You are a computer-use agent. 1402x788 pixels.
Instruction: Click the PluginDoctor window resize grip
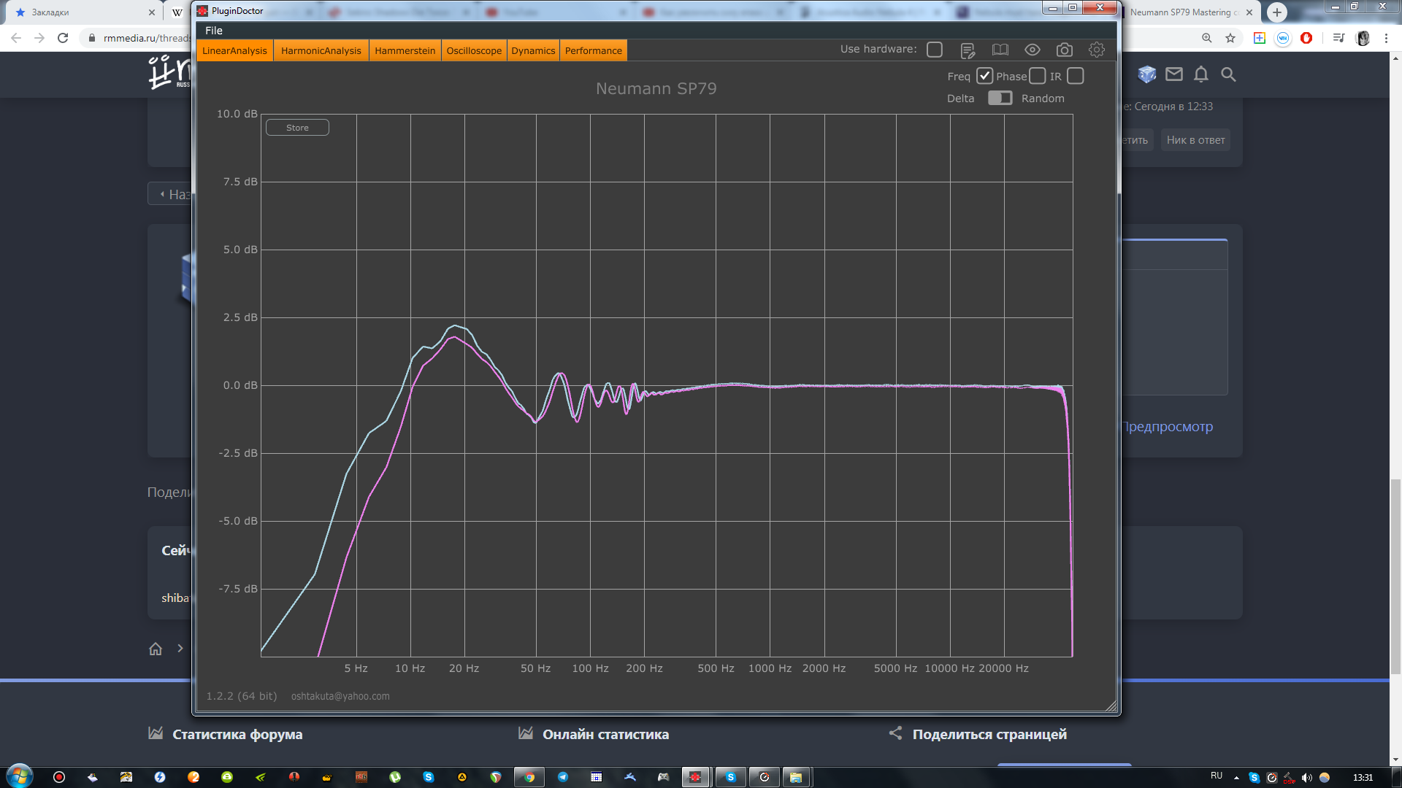point(1111,706)
